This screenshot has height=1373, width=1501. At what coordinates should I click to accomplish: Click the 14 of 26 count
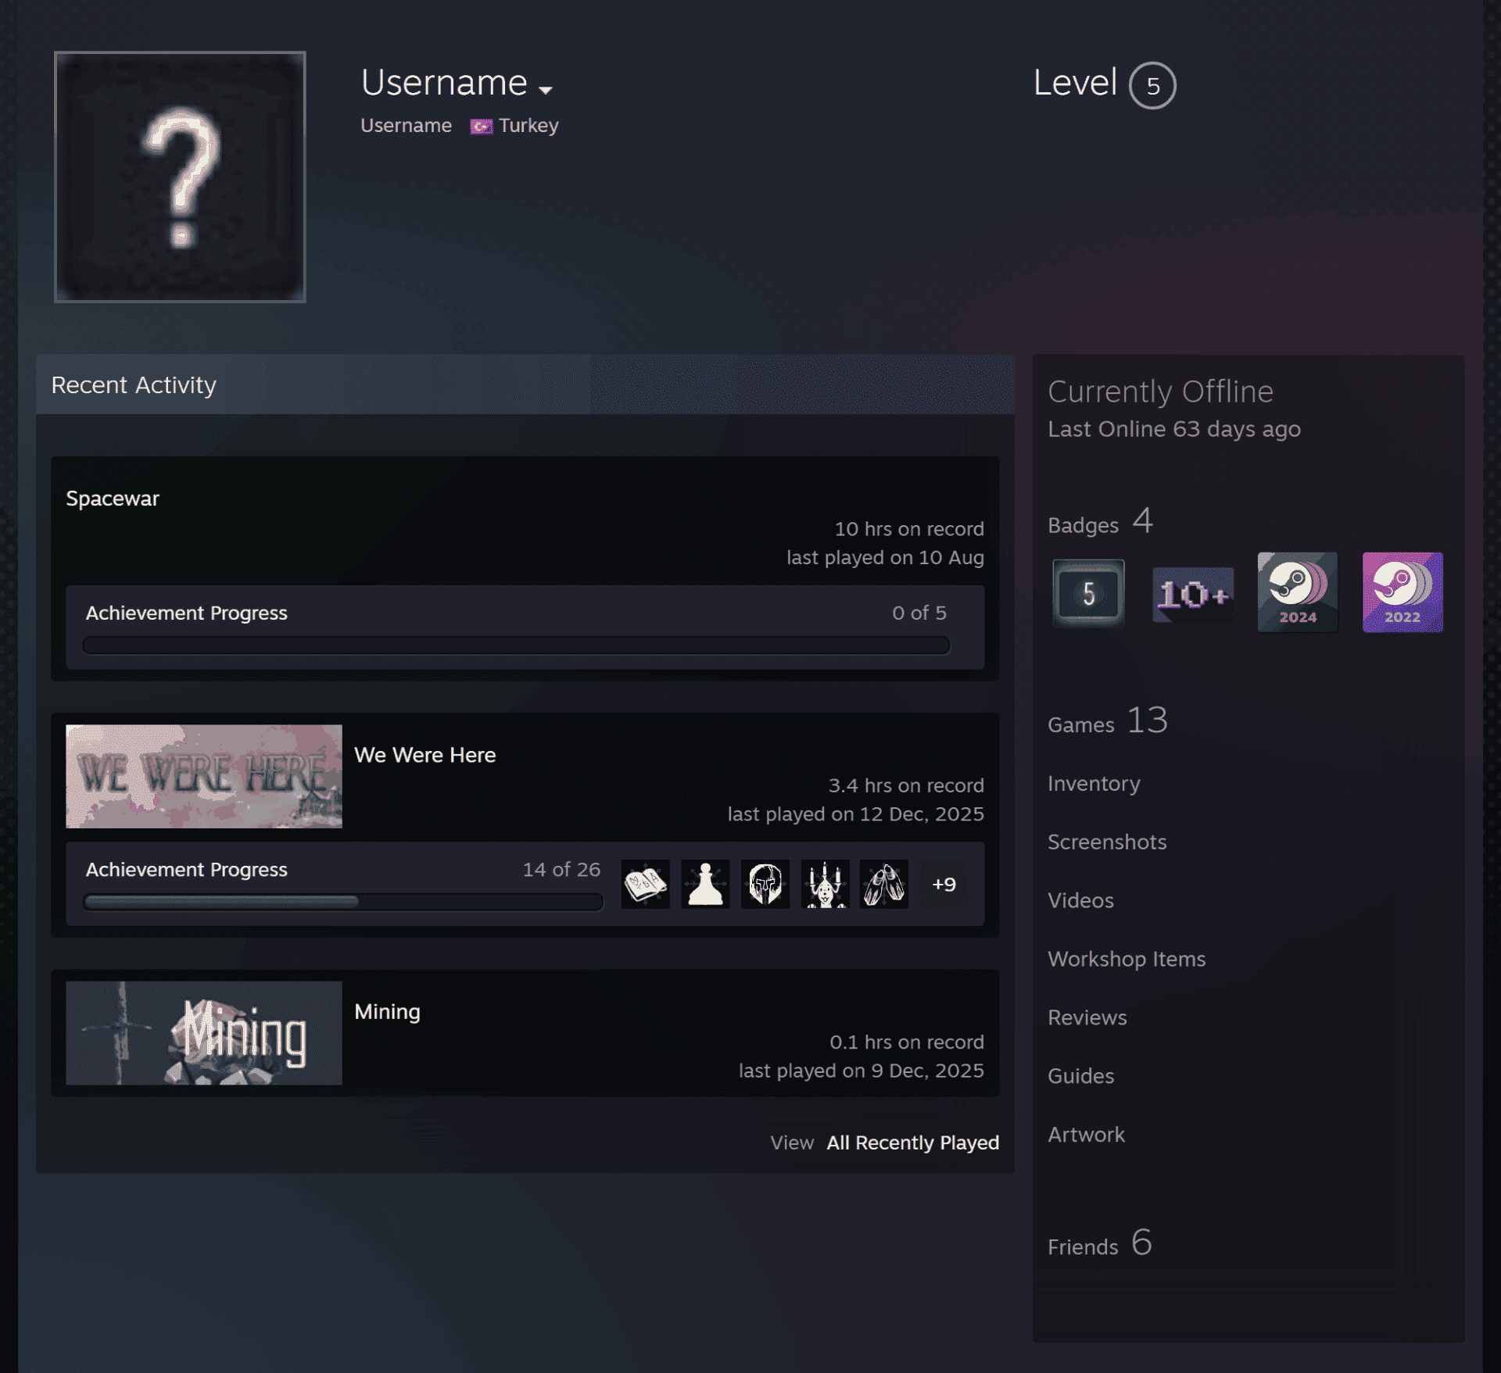click(x=561, y=870)
